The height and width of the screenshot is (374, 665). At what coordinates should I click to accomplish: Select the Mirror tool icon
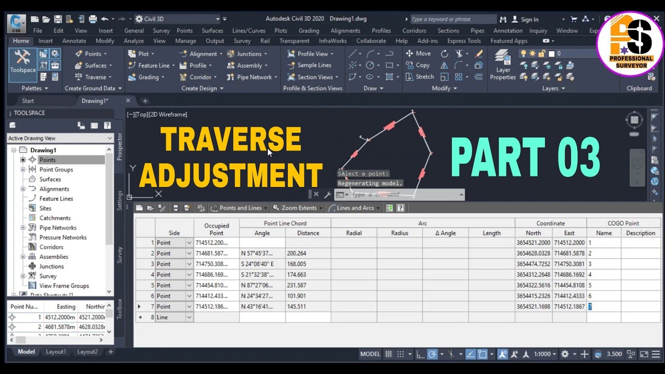pos(445,65)
